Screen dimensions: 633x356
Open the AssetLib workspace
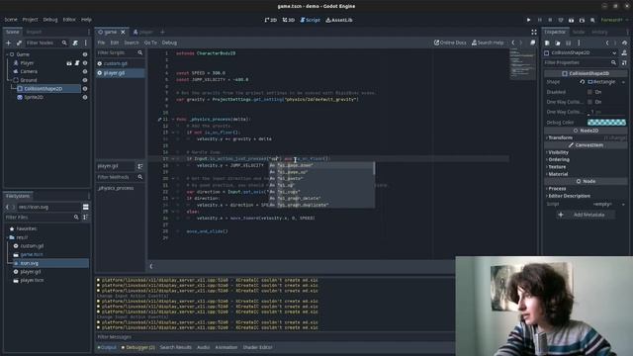pyautogui.click(x=339, y=20)
